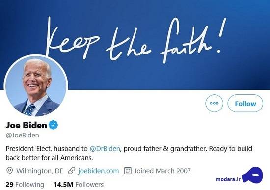270x190 pixels.
Task: Open the three-dot more options menu
Action: tap(214, 104)
